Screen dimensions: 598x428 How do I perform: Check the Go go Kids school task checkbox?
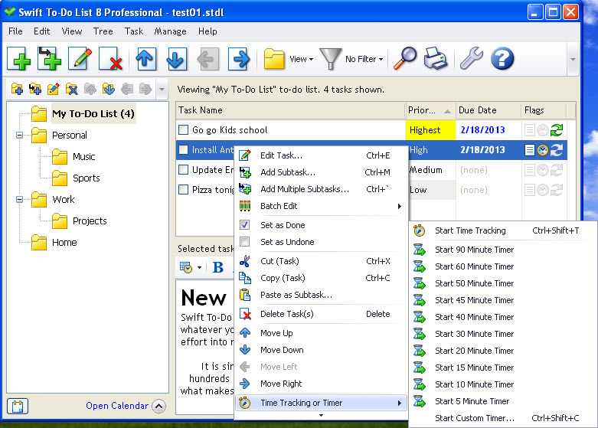(184, 129)
